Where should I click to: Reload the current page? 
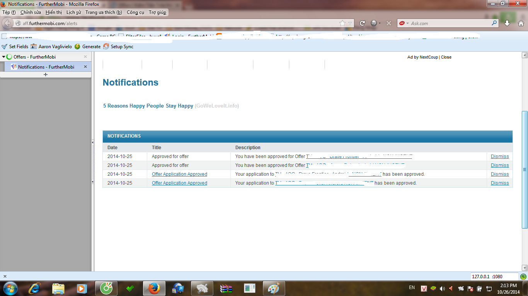click(362, 23)
